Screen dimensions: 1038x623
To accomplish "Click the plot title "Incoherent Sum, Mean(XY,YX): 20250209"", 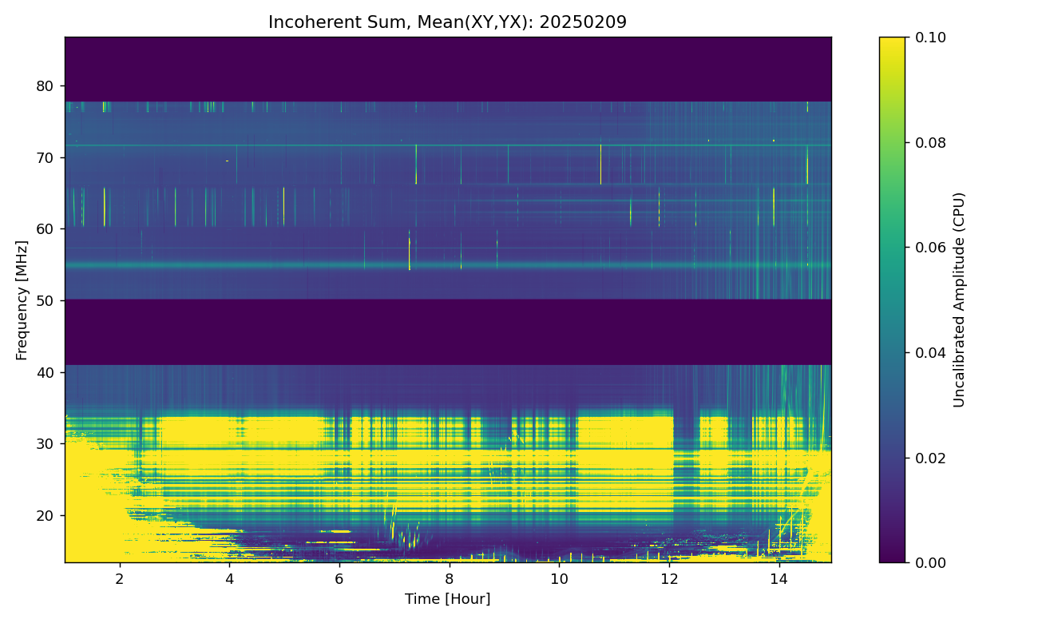I will (x=447, y=22).
